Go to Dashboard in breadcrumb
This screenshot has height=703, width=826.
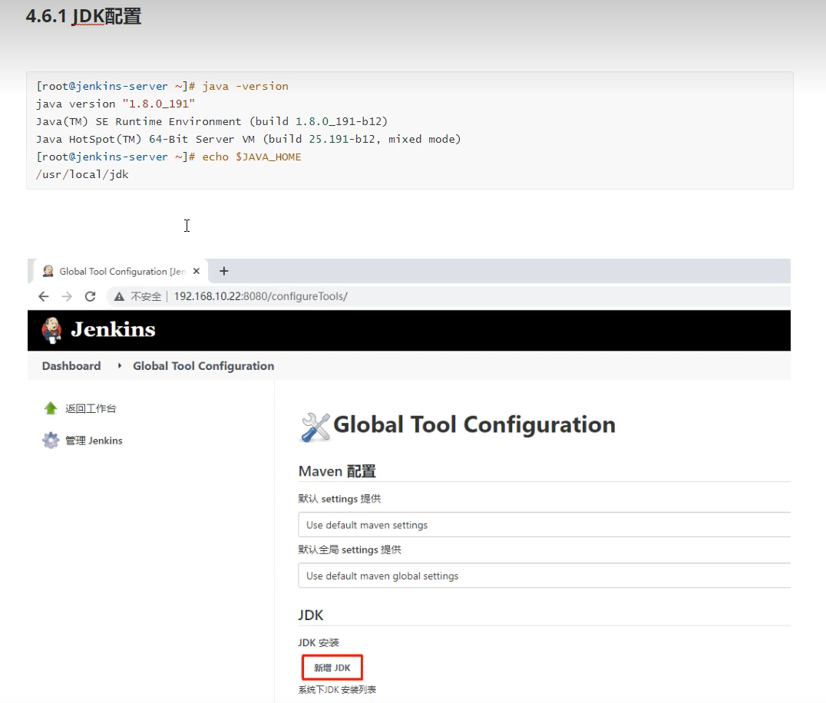pos(71,366)
